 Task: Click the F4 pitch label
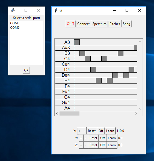point(67,86)
